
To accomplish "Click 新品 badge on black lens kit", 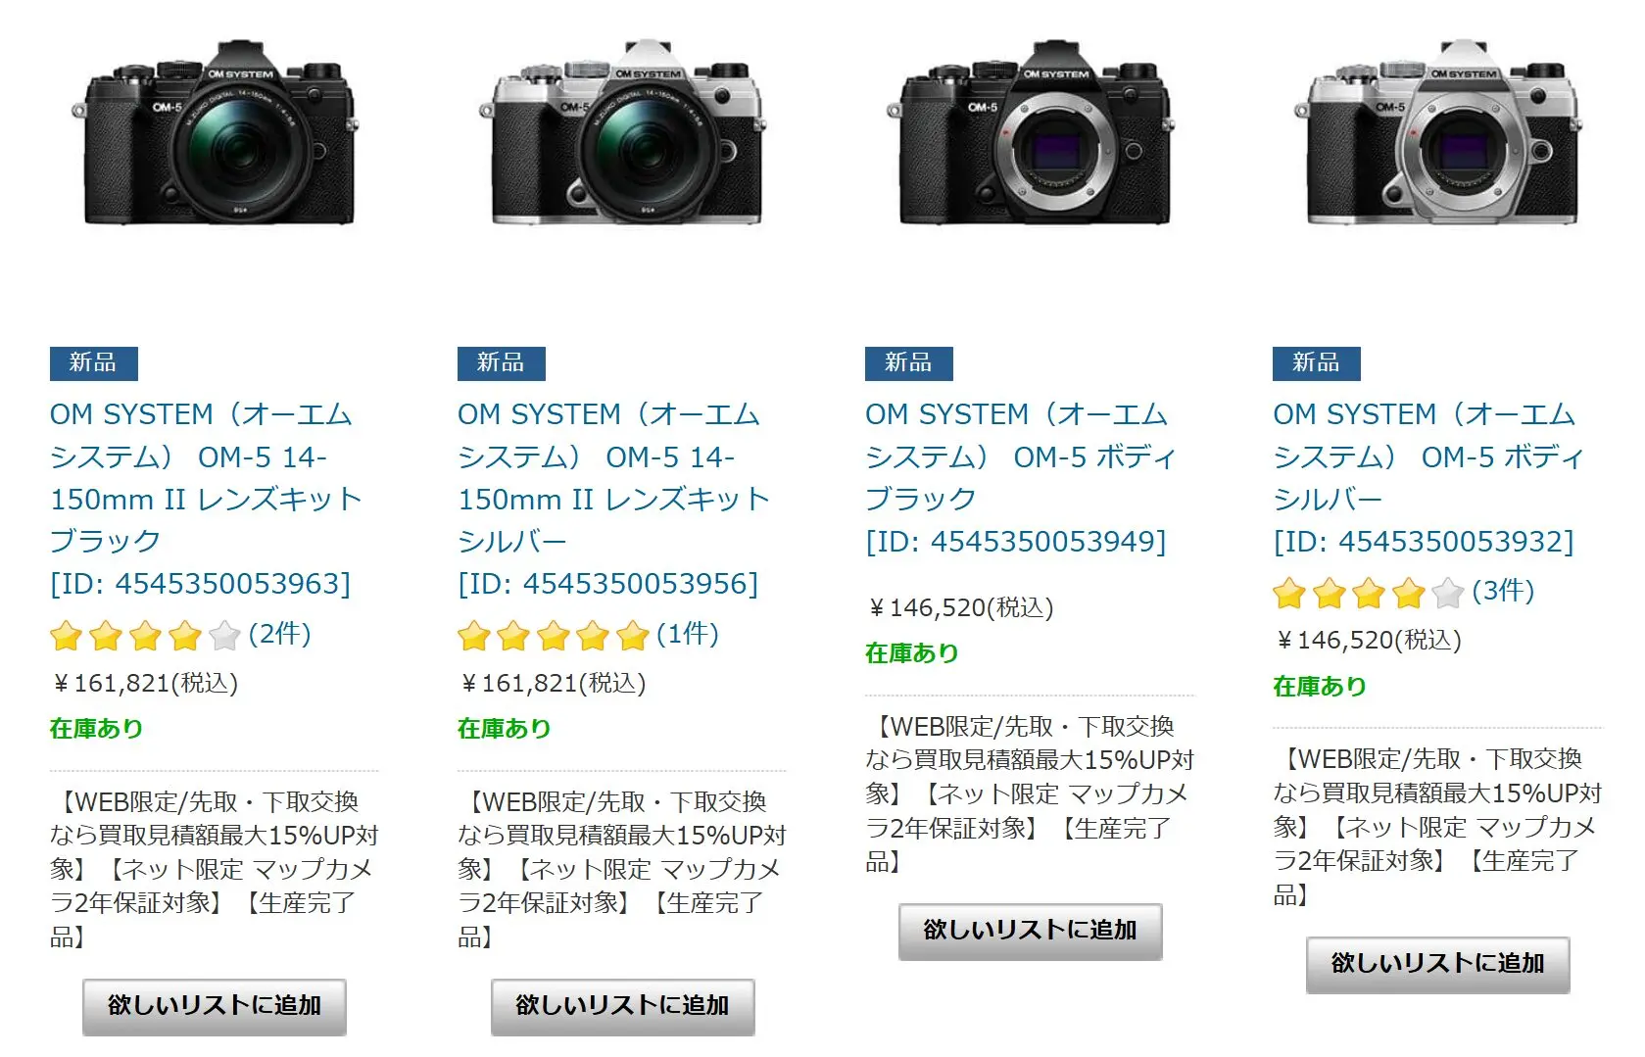I will click(94, 363).
